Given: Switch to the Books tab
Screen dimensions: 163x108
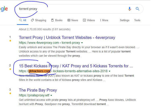Looking at the screenshot, I should tap(57, 20).
